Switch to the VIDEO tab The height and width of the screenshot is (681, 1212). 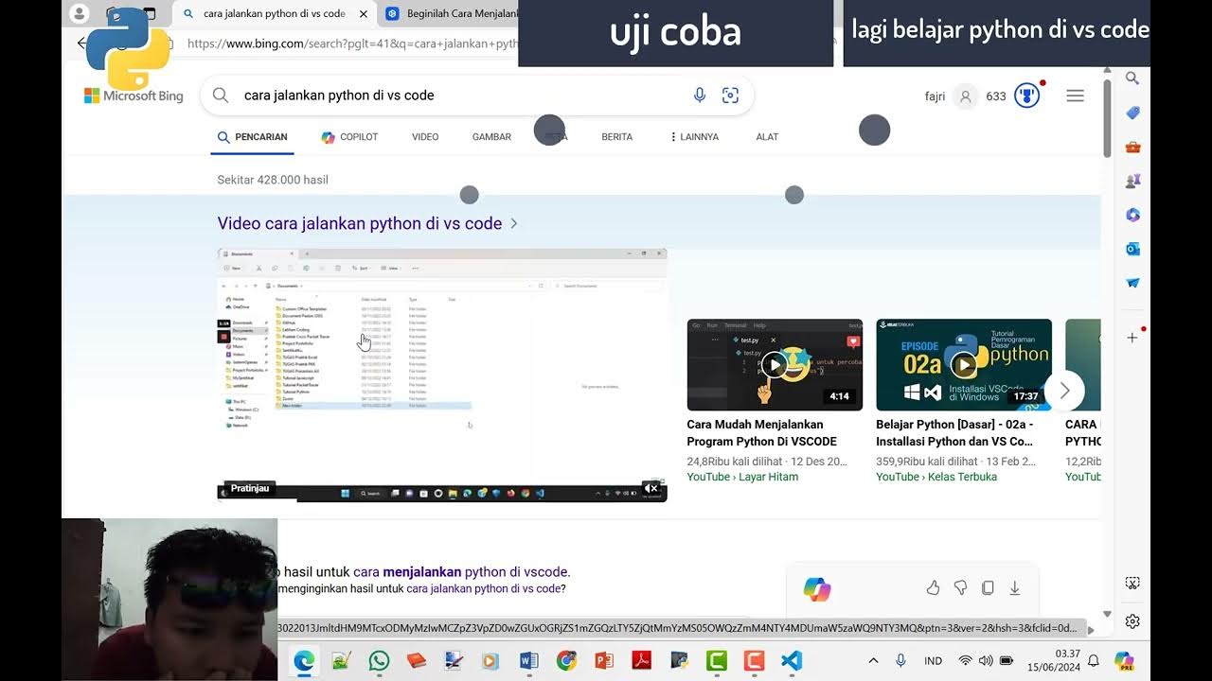425,137
